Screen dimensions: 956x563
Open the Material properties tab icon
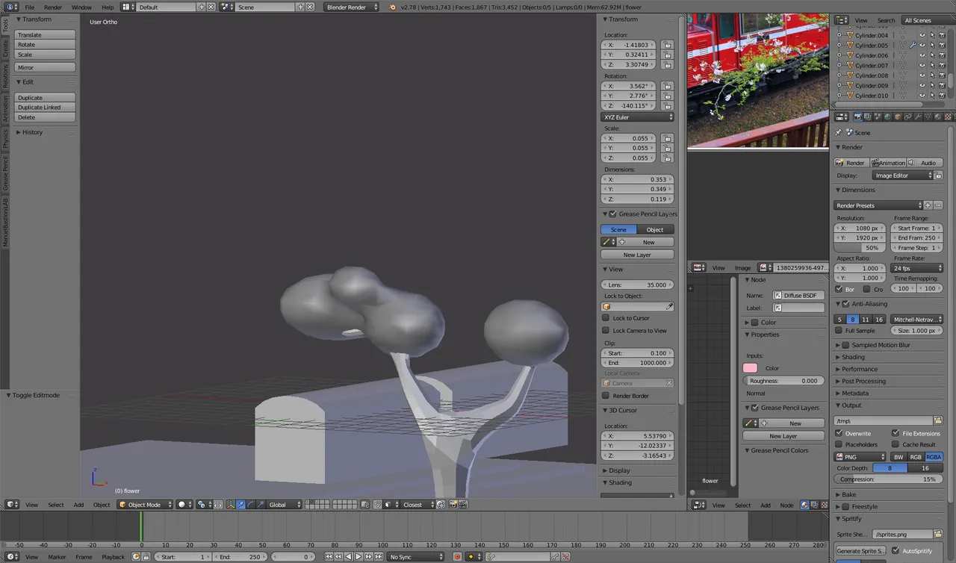pyautogui.click(x=938, y=116)
